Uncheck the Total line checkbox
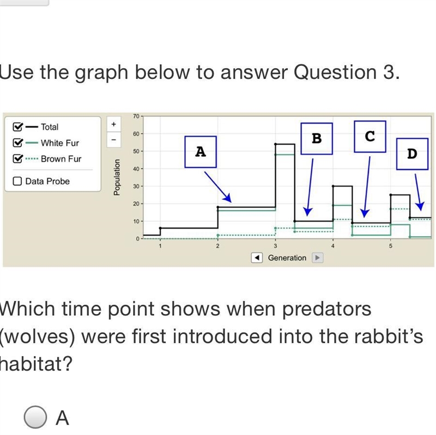 (x=17, y=127)
